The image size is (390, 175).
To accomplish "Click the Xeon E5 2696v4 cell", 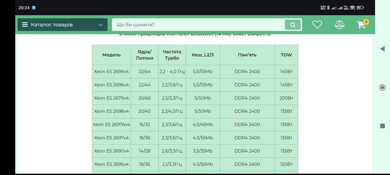I will point(112,85).
